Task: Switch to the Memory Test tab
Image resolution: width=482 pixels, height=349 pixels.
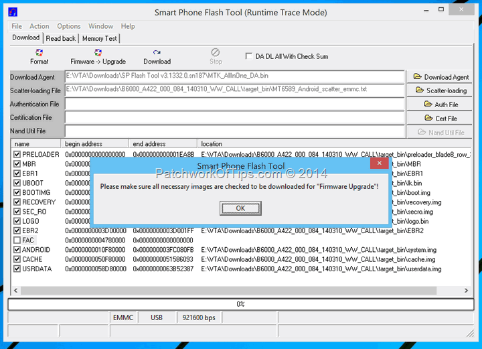Action: pyautogui.click(x=99, y=38)
